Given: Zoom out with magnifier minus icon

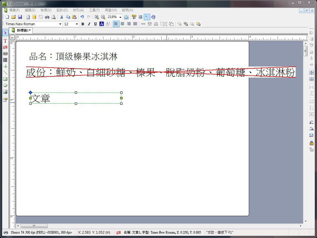Looking at the screenshot, I should (103, 17).
